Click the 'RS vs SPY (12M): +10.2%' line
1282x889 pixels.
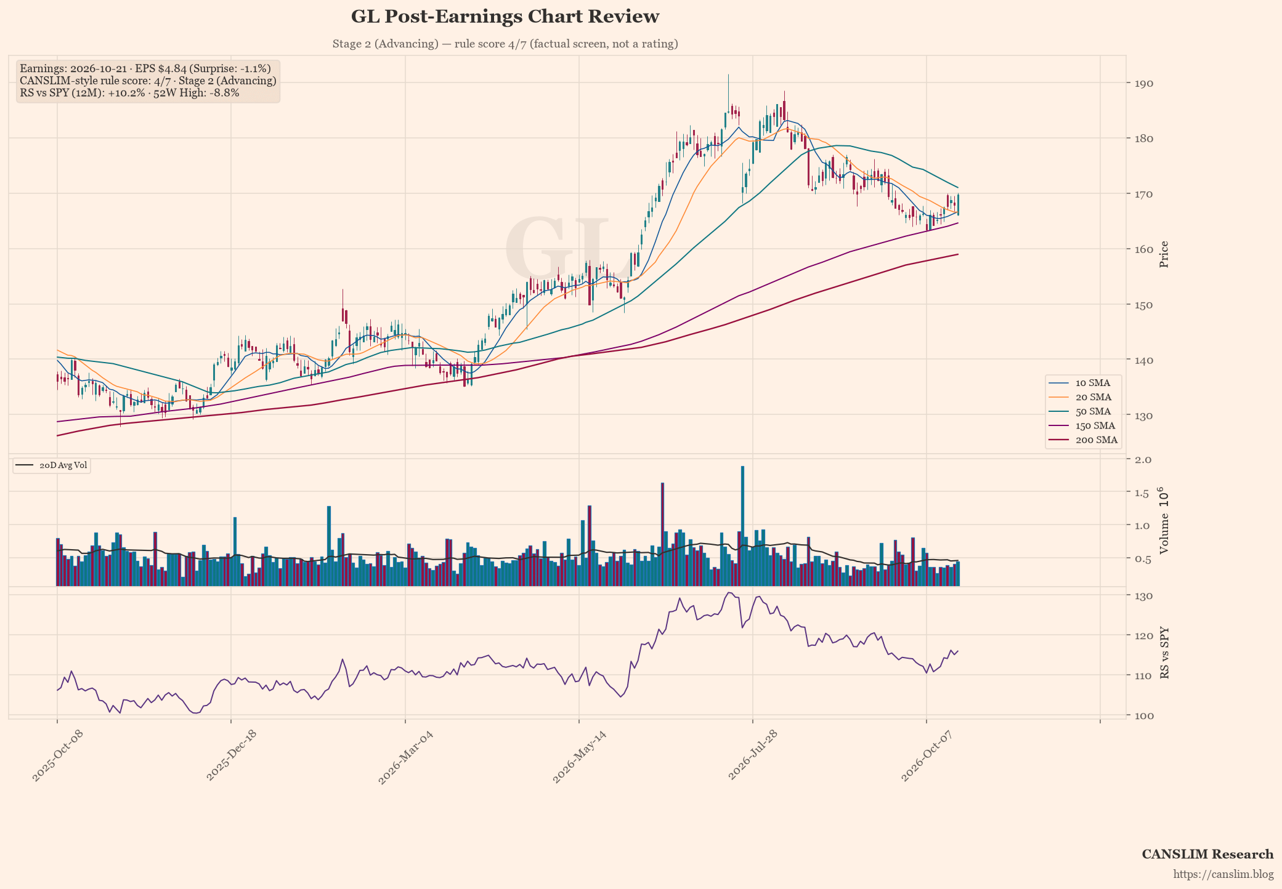(x=129, y=93)
